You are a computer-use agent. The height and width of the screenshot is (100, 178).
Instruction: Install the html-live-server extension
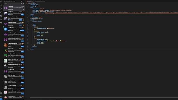coord(22,78)
